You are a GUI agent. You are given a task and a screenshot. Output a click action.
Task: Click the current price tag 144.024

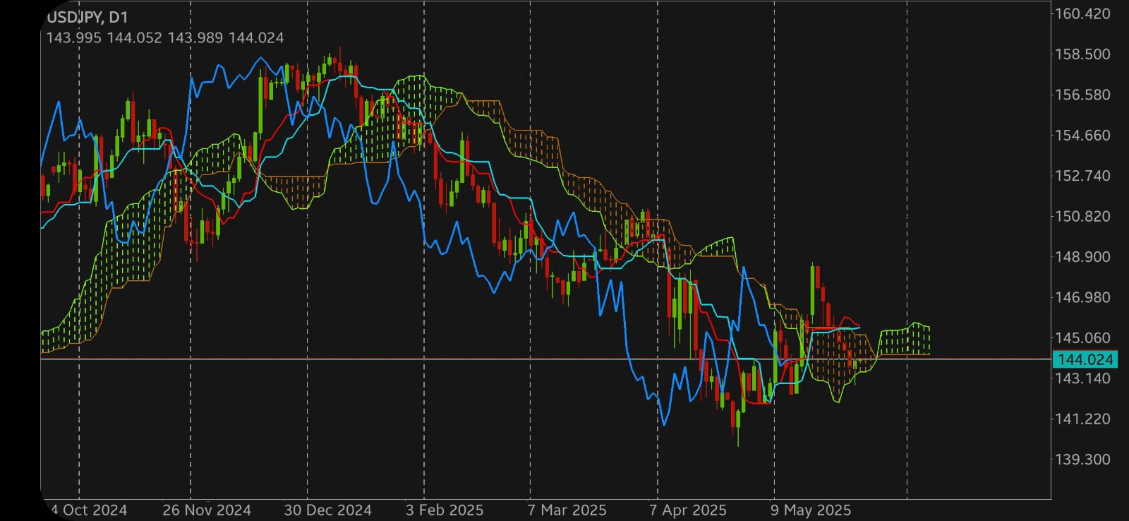click(x=1085, y=359)
